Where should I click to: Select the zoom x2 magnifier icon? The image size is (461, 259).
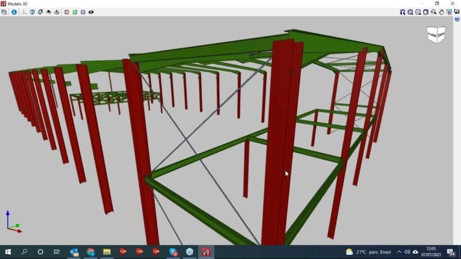[418, 12]
